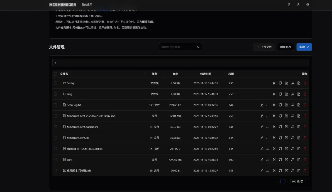This screenshot has height=192, width=332.
Task: Download the 3c3u-log.txt file
Action: pos(268,105)
